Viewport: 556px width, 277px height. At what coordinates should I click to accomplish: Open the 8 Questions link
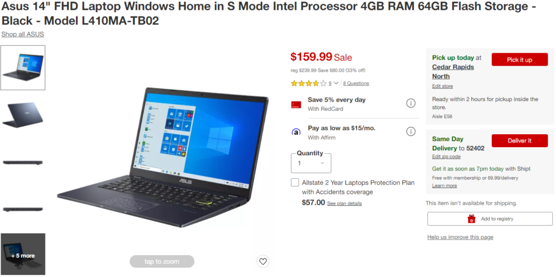pos(356,83)
